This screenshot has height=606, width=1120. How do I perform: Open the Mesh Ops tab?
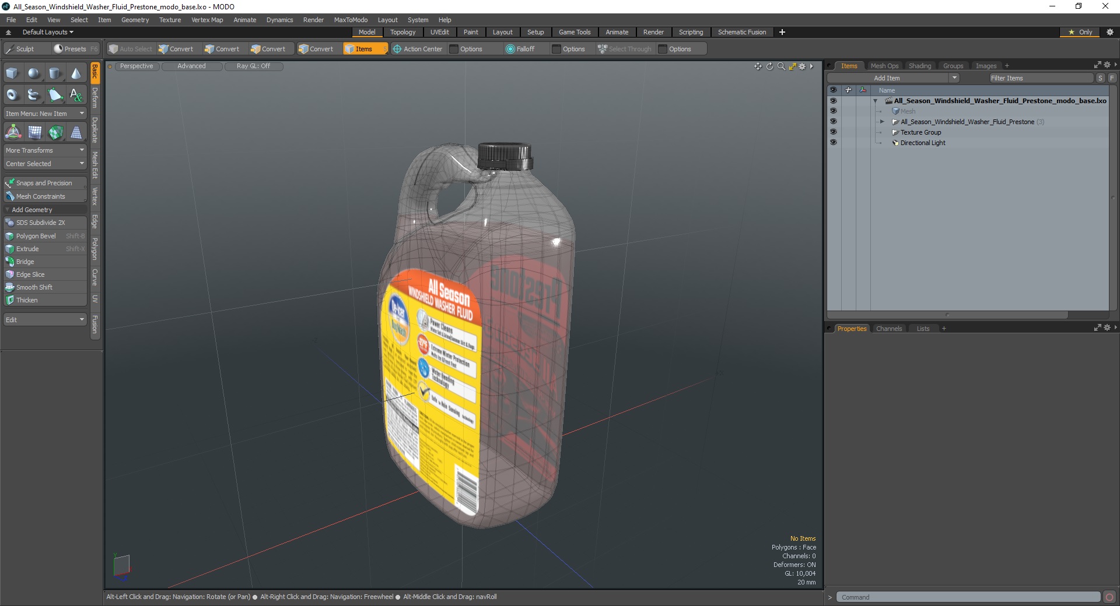tap(884, 66)
